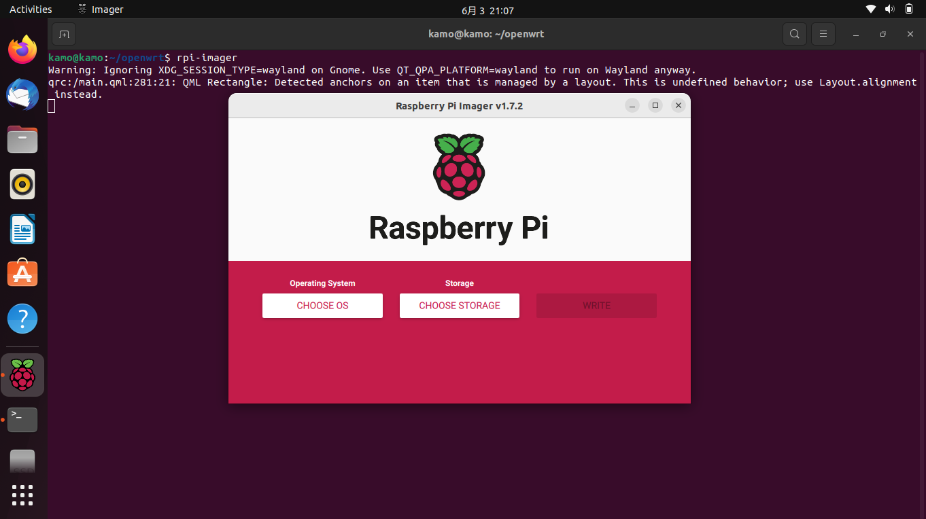The width and height of the screenshot is (926, 519).
Task: Open the Help icon in dock
Action: (x=22, y=318)
